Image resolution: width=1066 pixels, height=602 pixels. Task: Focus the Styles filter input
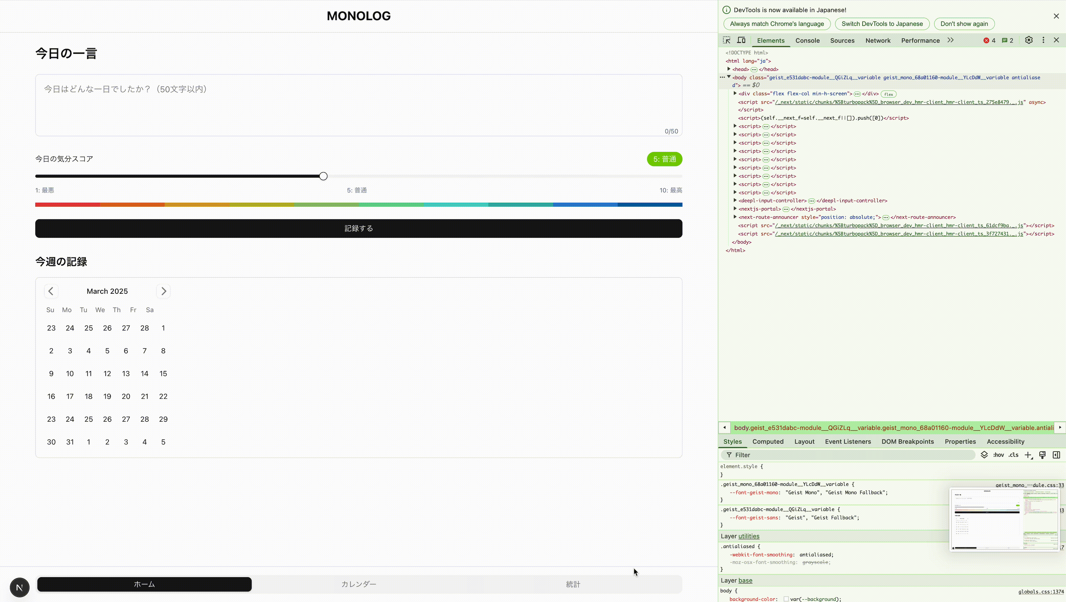pos(848,455)
